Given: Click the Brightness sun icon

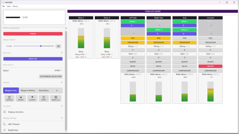Looking at the screenshot, I should (5, 130).
